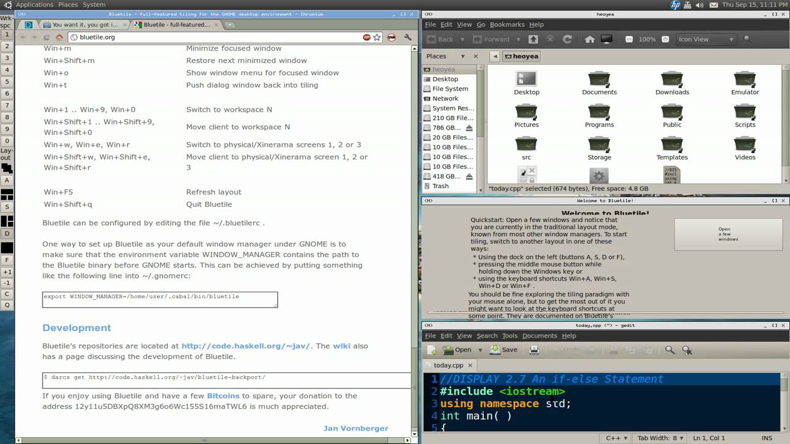The width and height of the screenshot is (790, 444).
Task: Click the AdBlock icon in address bar
Action: (x=367, y=37)
